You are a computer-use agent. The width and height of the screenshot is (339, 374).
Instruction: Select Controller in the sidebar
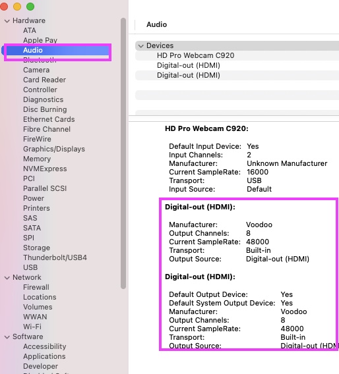(x=40, y=90)
